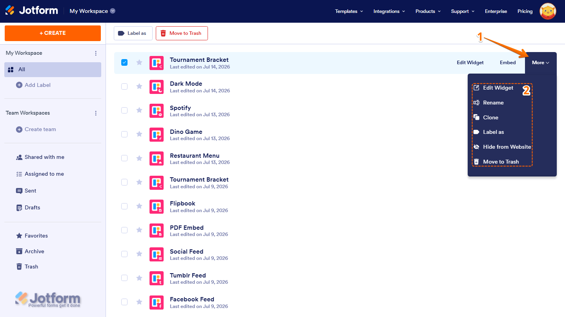
Task: Star the checked Tournament Bracket widget
Action: click(139, 62)
